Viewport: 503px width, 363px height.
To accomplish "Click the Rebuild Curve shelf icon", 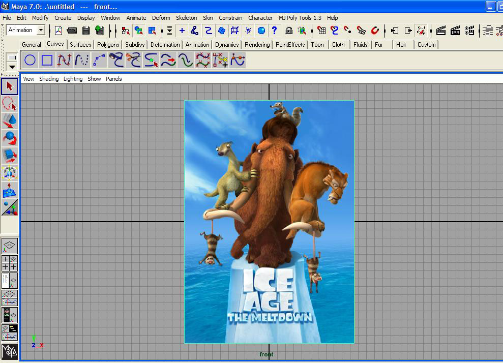I will point(203,60).
